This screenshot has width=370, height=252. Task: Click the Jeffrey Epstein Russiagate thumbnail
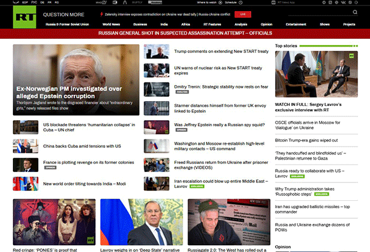pyautogui.click(x=229, y=222)
